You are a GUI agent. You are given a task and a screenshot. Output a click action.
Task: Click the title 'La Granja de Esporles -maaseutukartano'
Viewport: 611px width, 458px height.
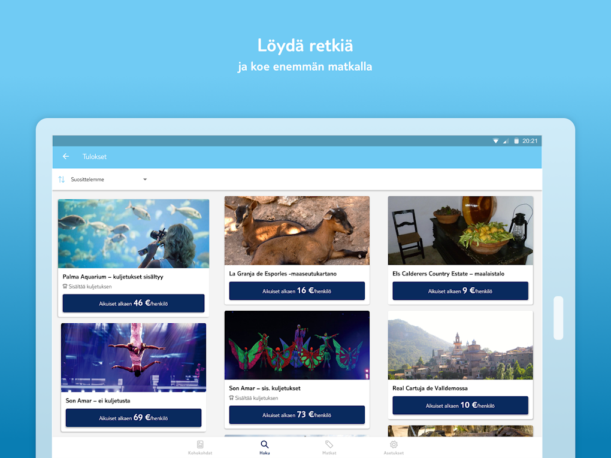click(x=283, y=274)
